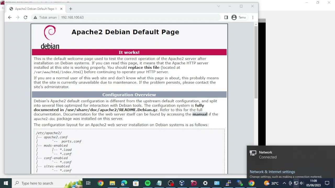Open the Windows Start menu
Screen dimensions: 335x188
(x=6, y=183)
